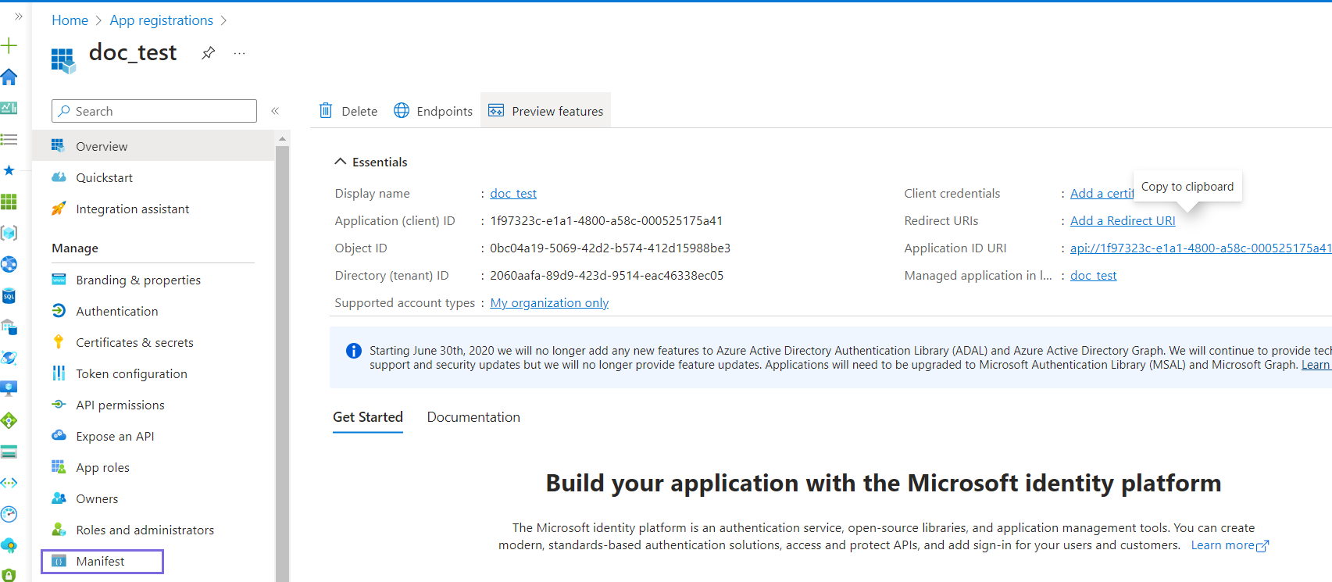Click the Search box in resource menu
Viewport: 1332px width, 582px height.
(154, 111)
